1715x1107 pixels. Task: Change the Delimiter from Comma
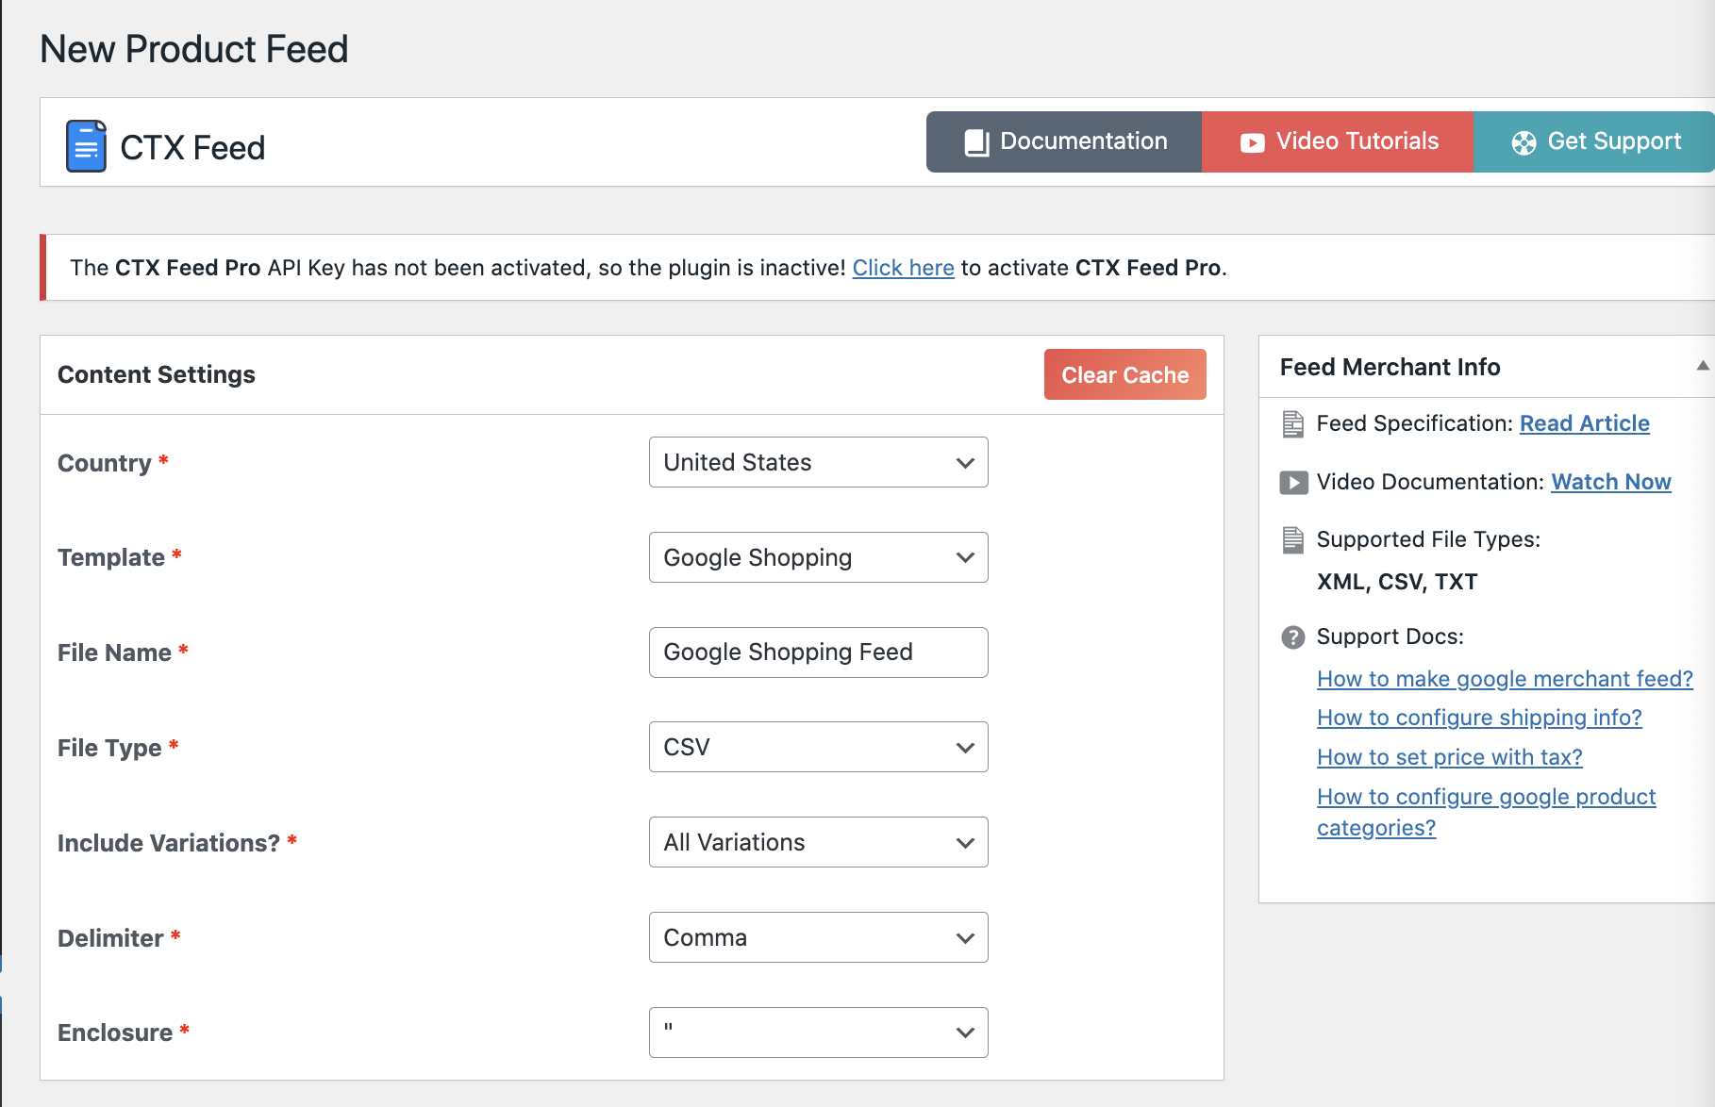click(817, 937)
